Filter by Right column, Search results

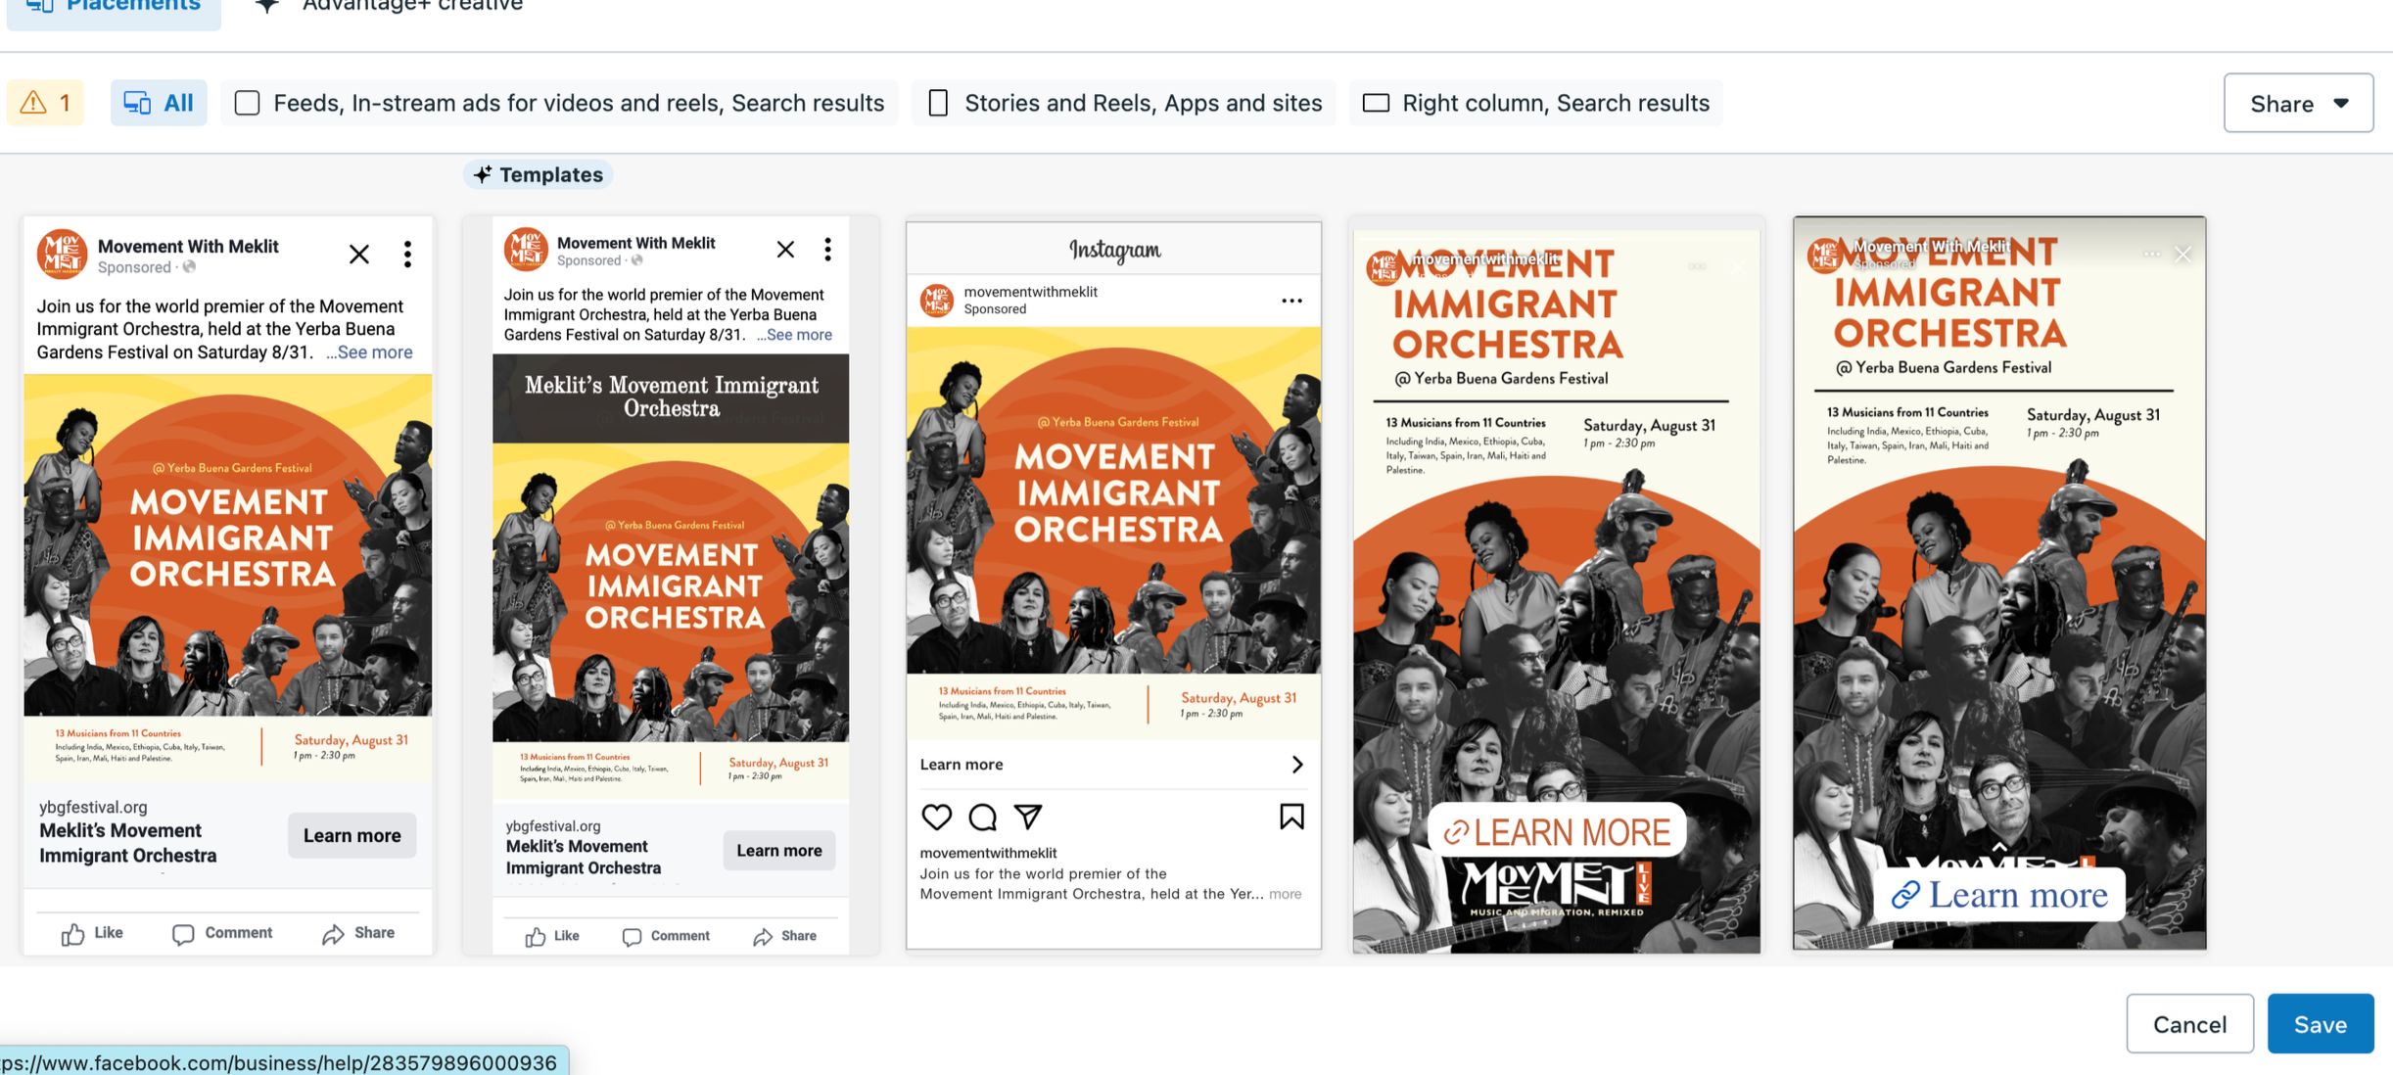[x=1535, y=103]
